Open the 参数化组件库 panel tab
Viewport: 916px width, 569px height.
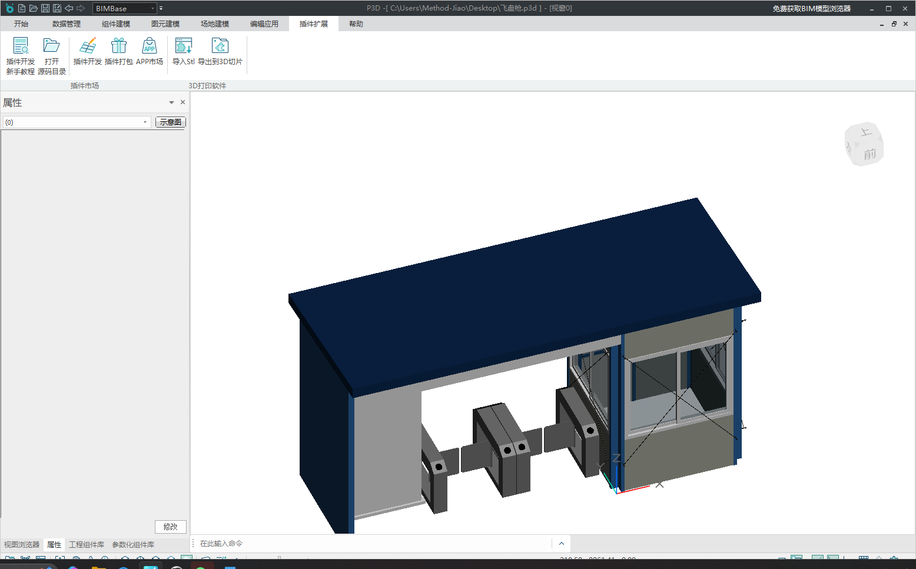(x=133, y=545)
